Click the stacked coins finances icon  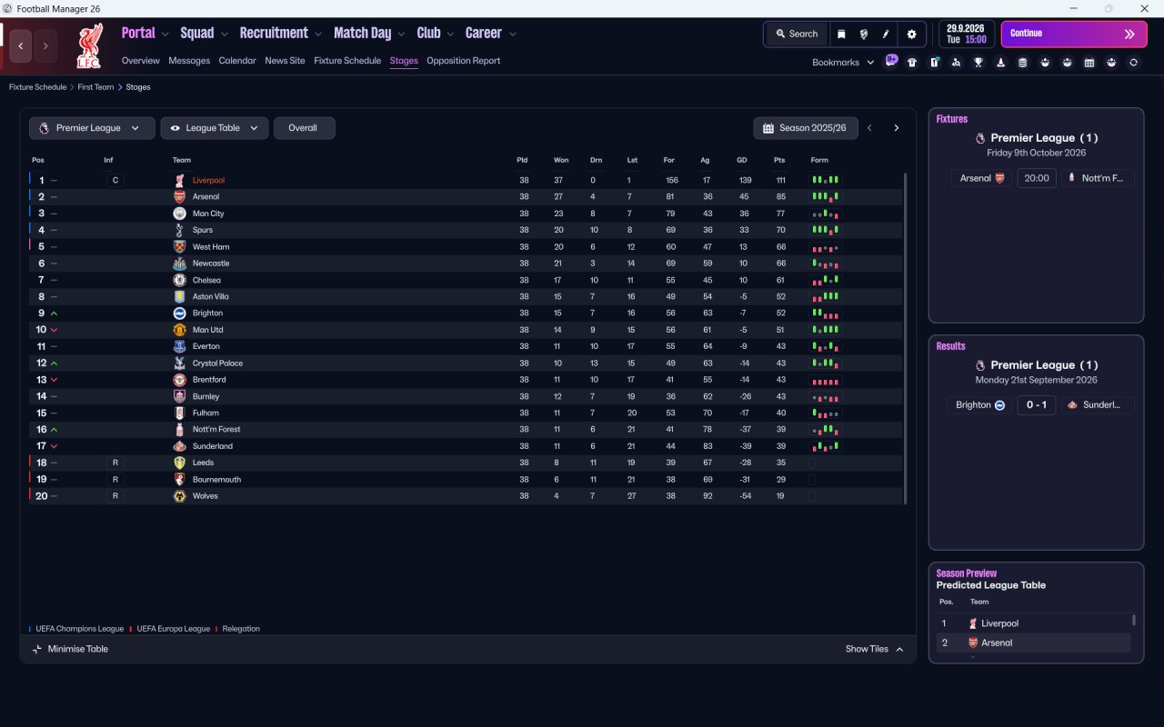coord(1022,63)
